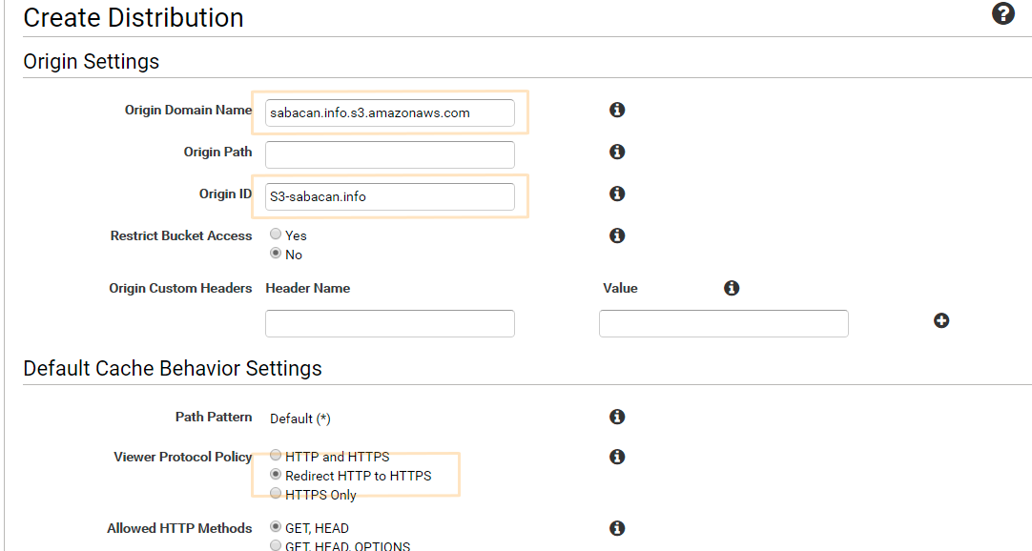Select Yes for Restrict Bucket Access
The width and height of the screenshot is (1032, 551).
276,235
